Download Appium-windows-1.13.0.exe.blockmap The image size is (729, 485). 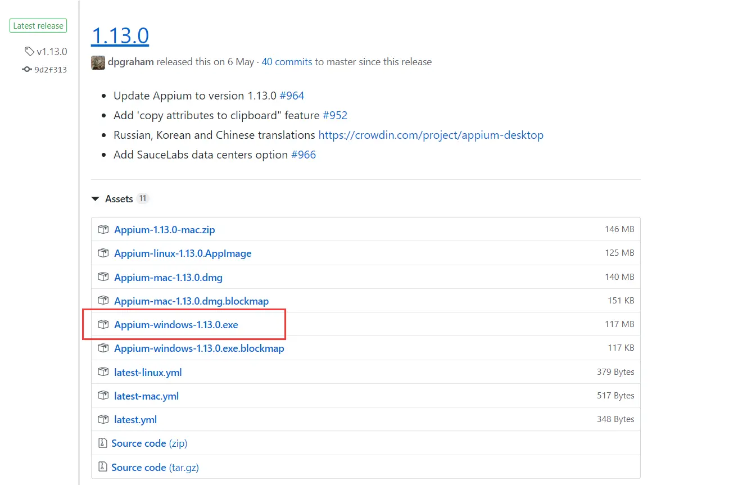pos(199,348)
